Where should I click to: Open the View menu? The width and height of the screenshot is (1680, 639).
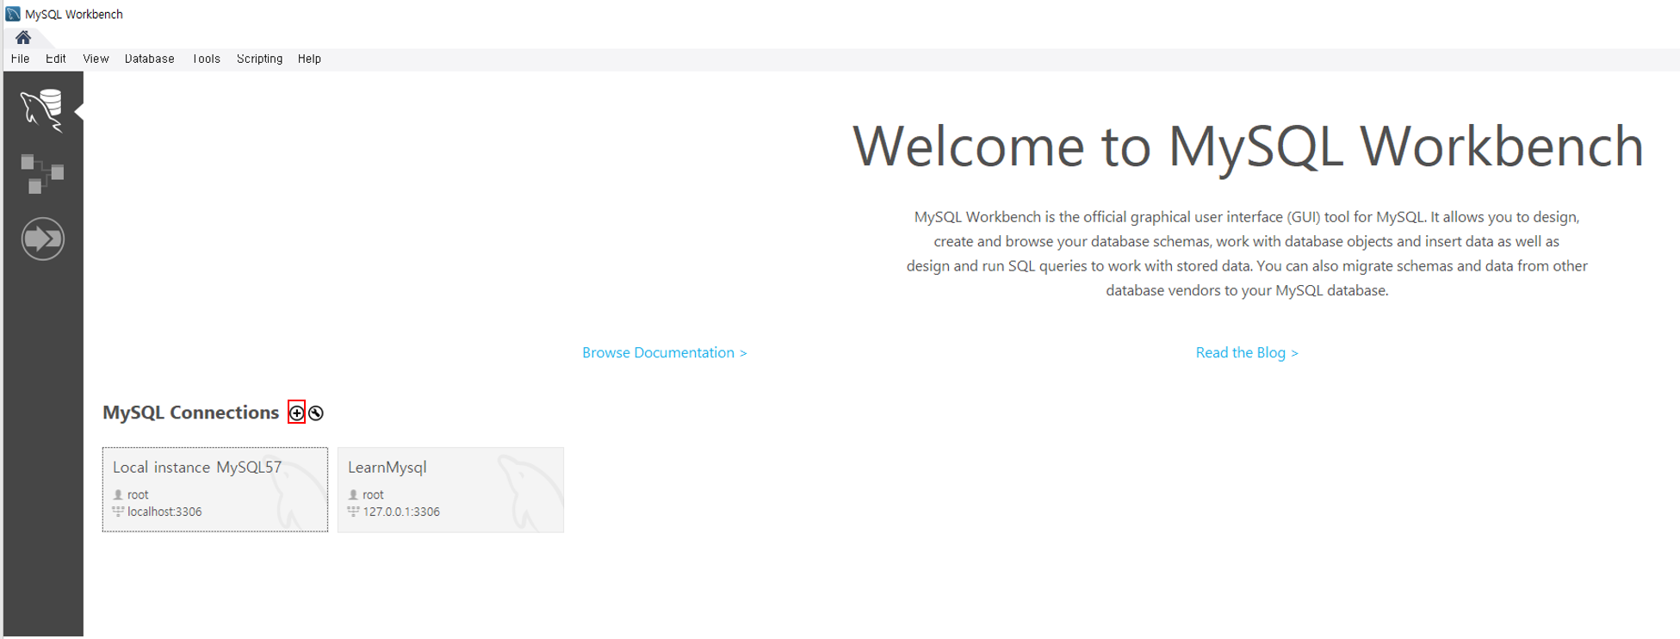[96, 59]
